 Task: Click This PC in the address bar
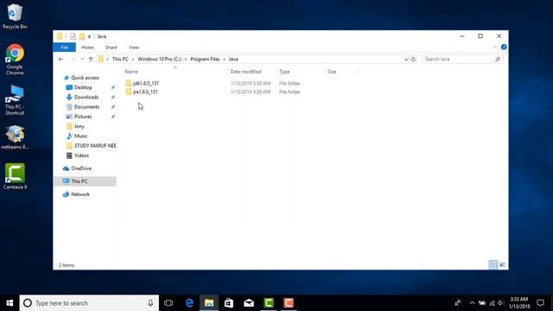[120, 60]
